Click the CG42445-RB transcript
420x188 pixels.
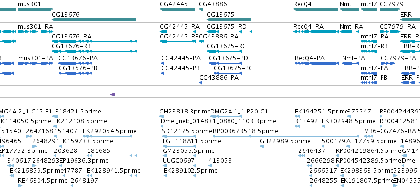tap(177, 41)
